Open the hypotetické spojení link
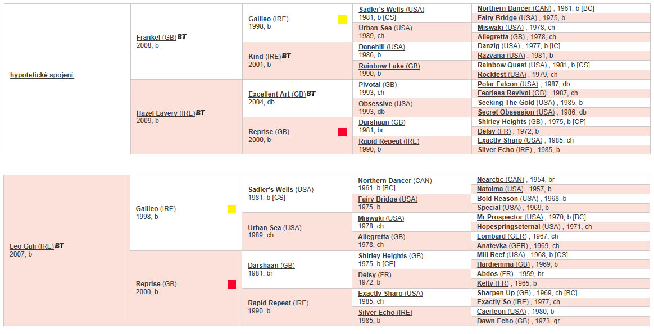Image resolution: width=654 pixels, height=334 pixels. 42,75
